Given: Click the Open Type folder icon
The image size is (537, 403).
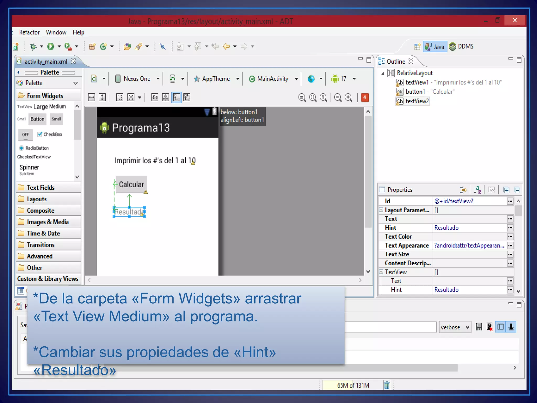Looking at the screenshot, I should 127,46.
